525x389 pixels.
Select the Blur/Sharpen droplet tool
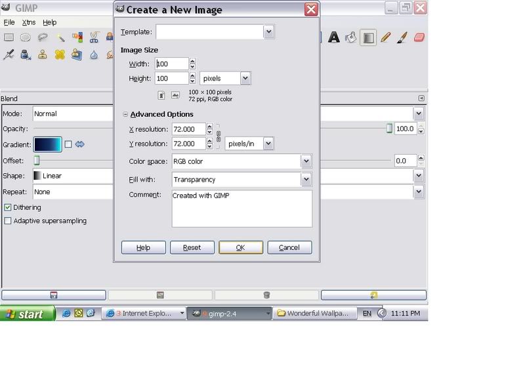(94, 54)
